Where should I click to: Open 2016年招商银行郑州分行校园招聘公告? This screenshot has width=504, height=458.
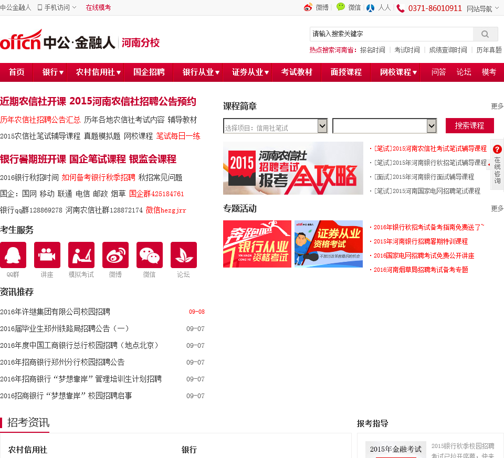click(x=62, y=363)
